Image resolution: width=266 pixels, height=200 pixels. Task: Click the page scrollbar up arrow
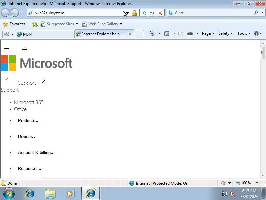point(263,43)
